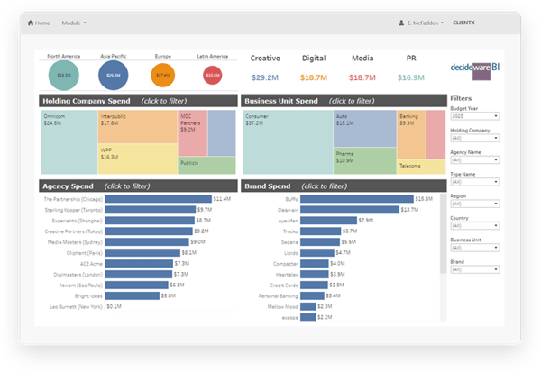
Task: Click Digimasters (London) bar
Action: point(139,274)
